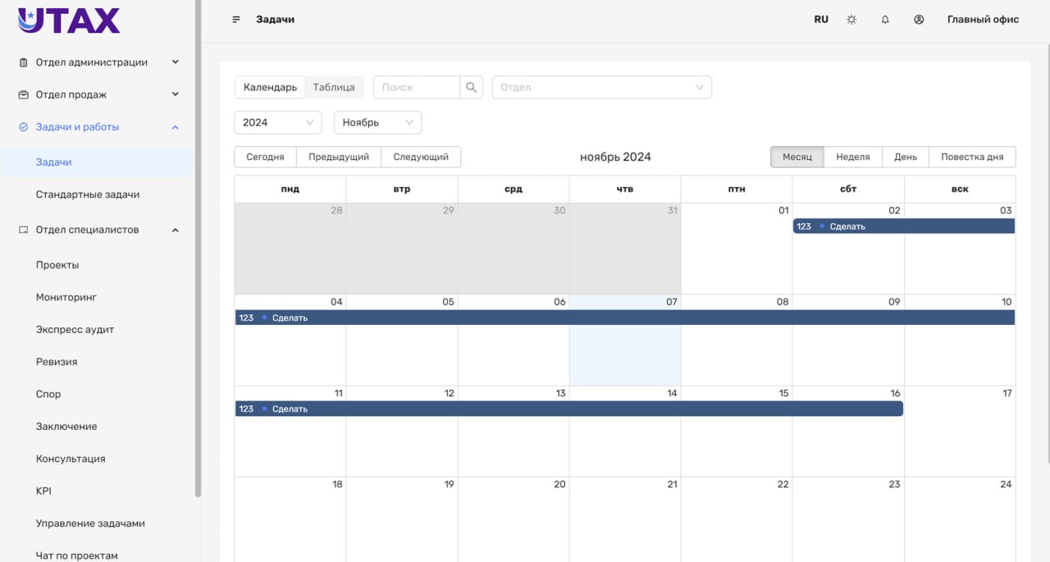Screen dimensions: 1050x562
Task: Click the UTAX logo
Action: [69, 21]
